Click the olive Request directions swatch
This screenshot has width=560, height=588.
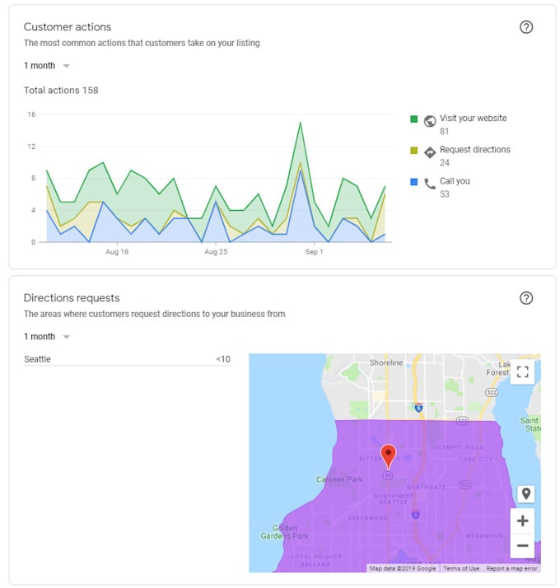414,151
